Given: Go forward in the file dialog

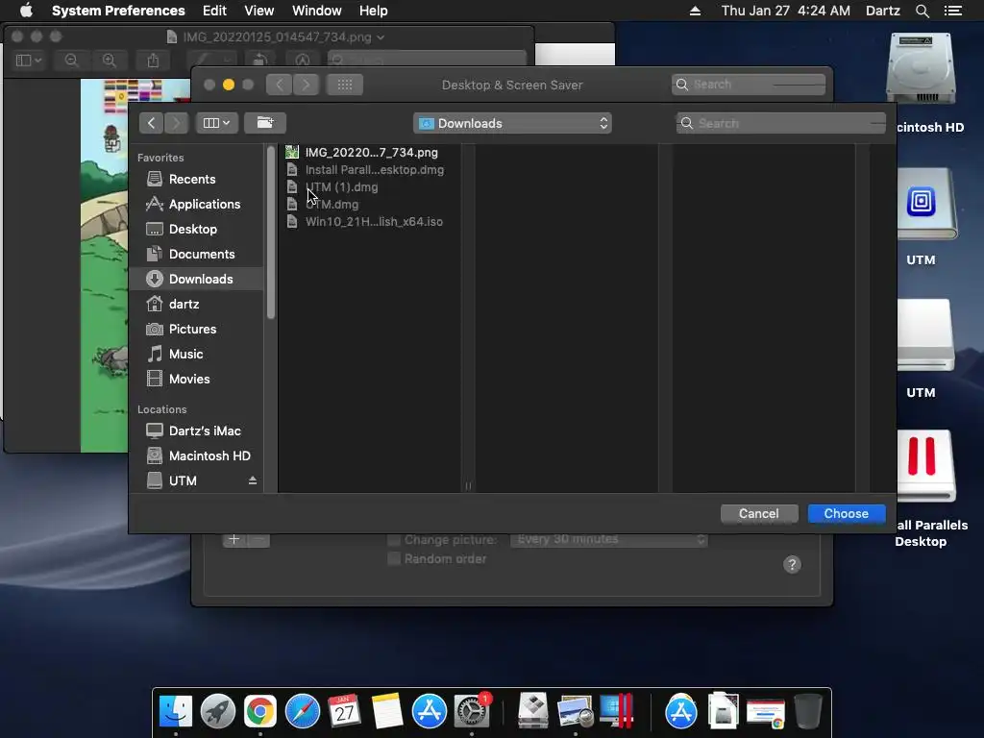Looking at the screenshot, I should click(x=177, y=123).
